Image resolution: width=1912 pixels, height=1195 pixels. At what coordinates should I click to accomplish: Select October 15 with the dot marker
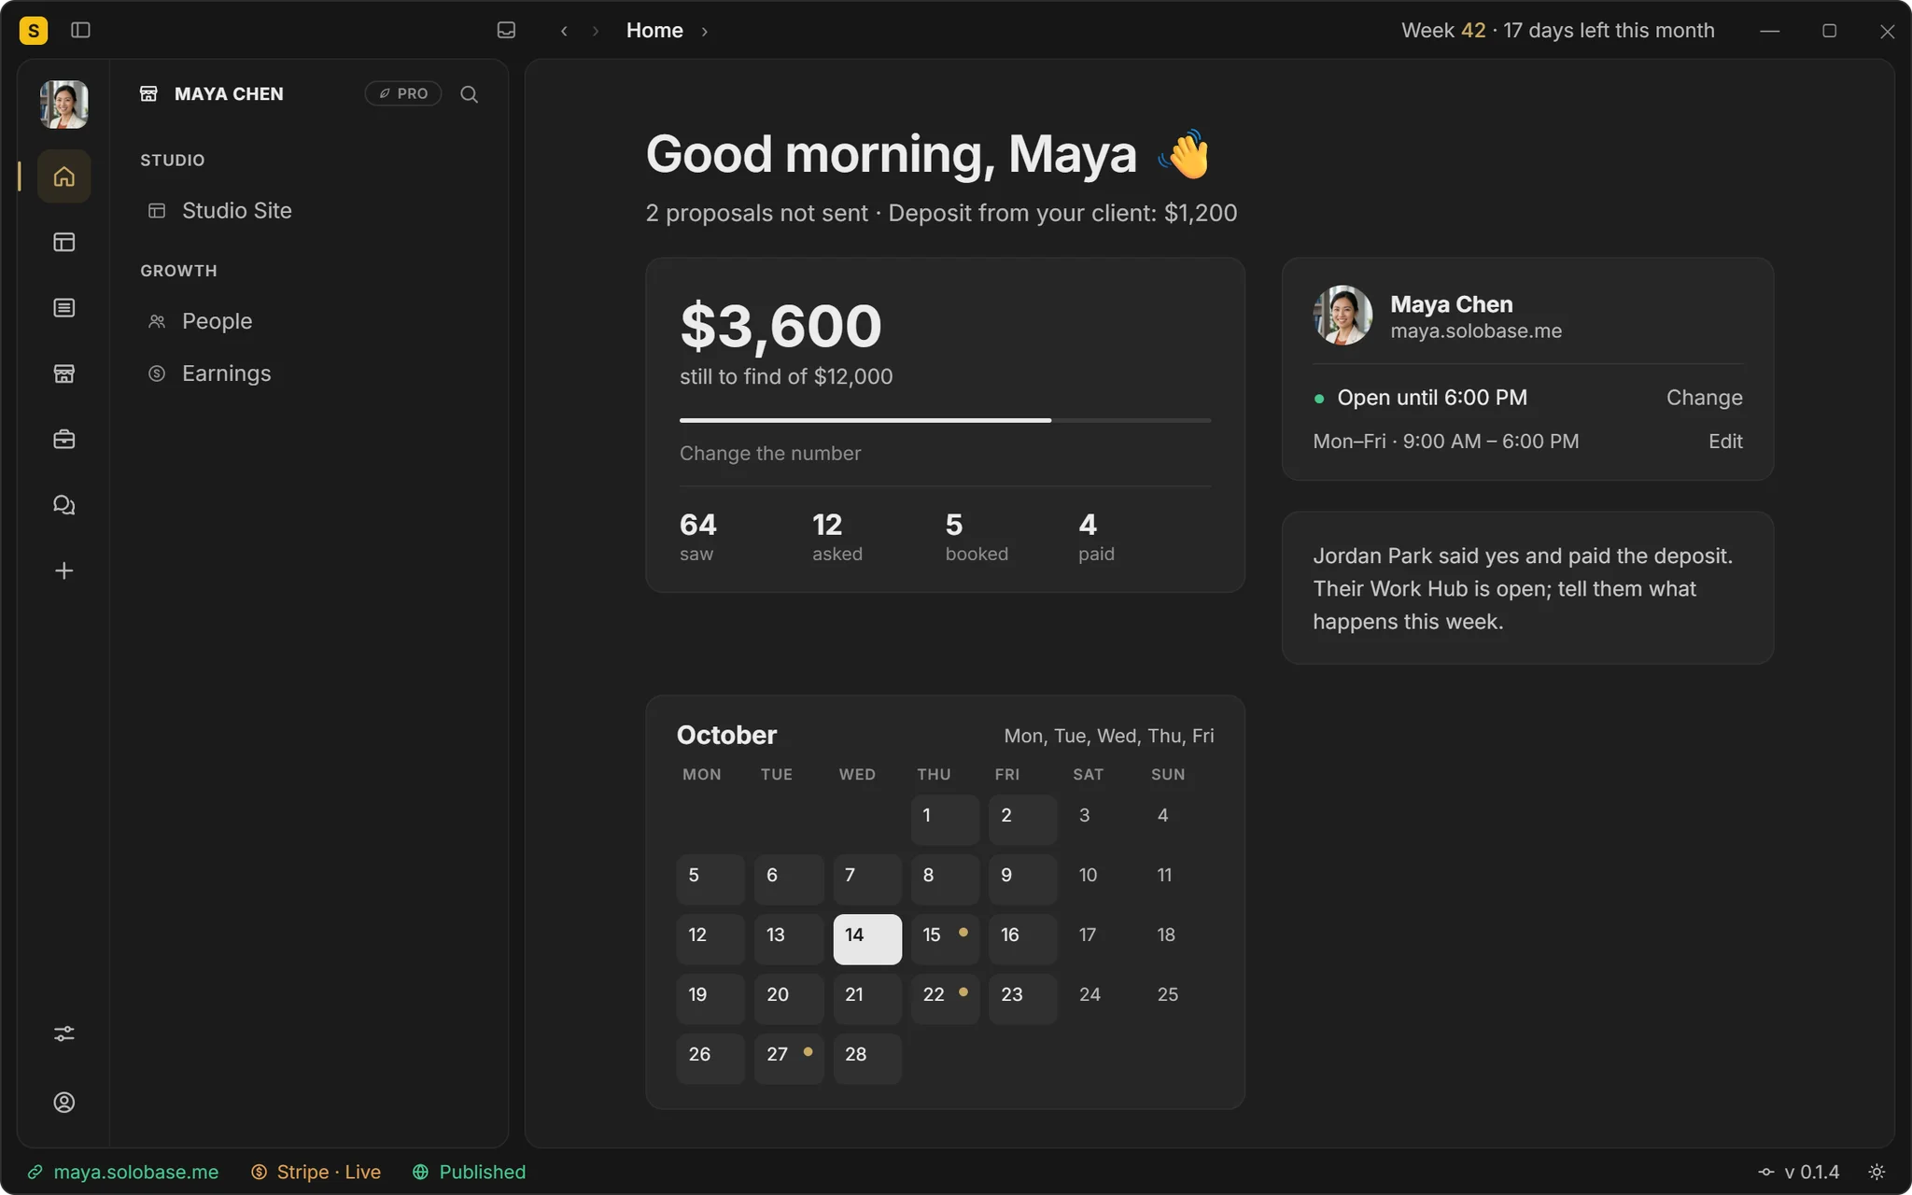point(945,938)
